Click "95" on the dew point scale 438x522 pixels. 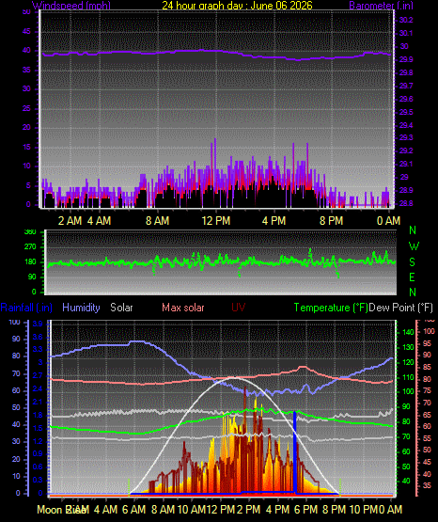point(427,343)
